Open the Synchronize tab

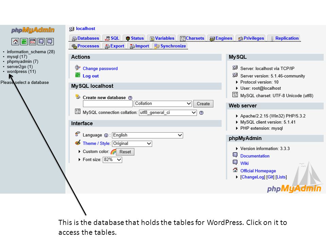click(170, 46)
